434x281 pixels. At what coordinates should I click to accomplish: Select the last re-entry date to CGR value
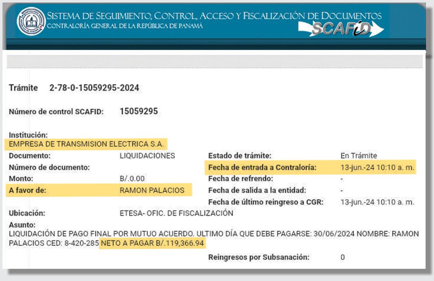click(x=377, y=202)
